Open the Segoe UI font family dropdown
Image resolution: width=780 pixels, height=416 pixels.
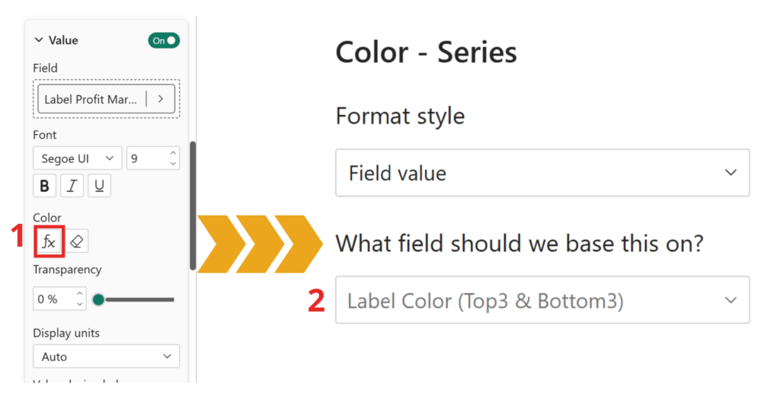(x=76, y=158)
